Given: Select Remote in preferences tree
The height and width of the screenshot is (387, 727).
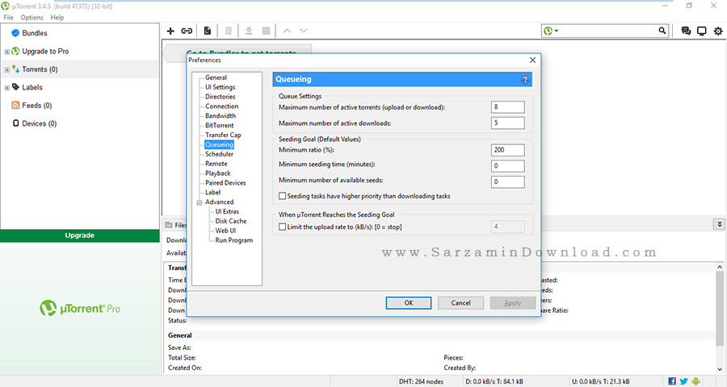Looking at the screenshot, I should (216, 164).
